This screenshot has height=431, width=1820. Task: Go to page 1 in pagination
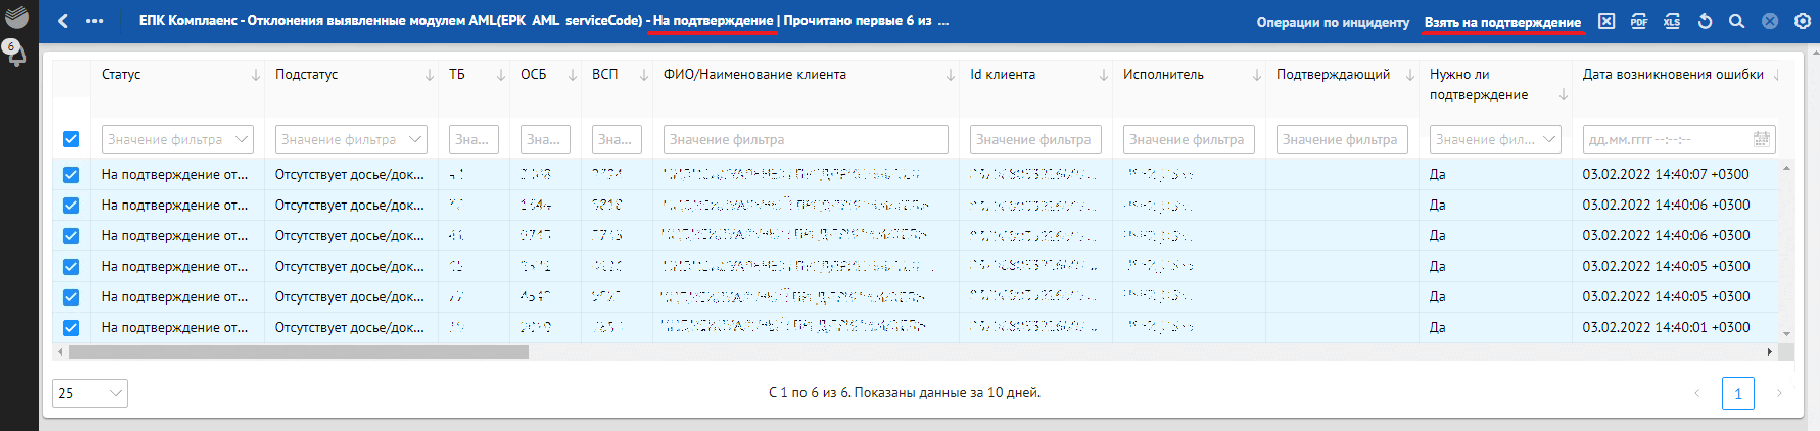point(1737,394)
